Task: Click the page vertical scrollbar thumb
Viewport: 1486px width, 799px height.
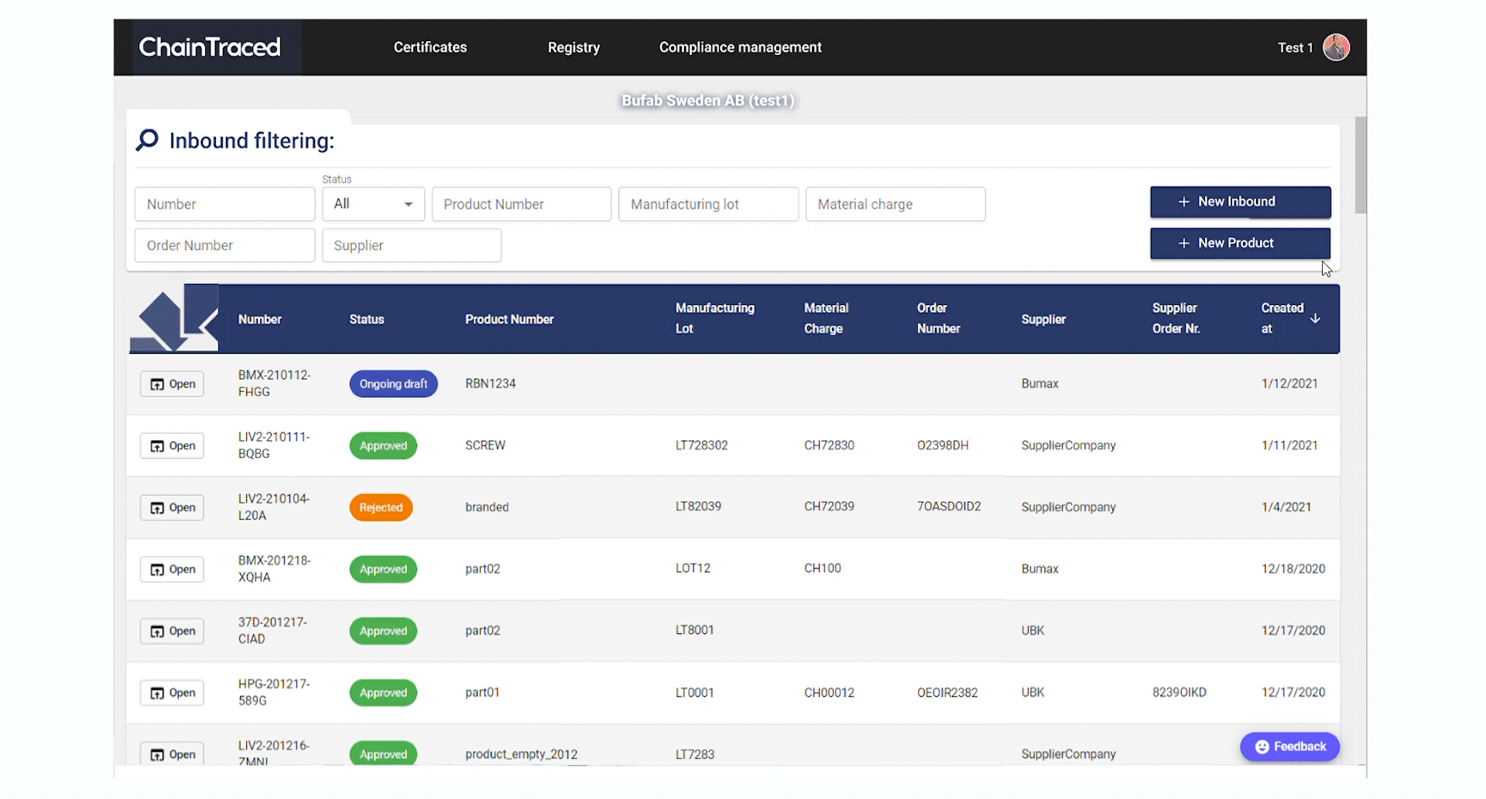Action: tap(1361, 165)
